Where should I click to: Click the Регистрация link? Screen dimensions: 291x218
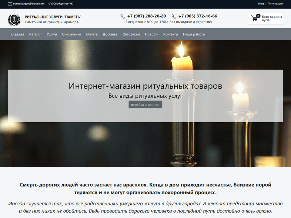click(275, 4)
